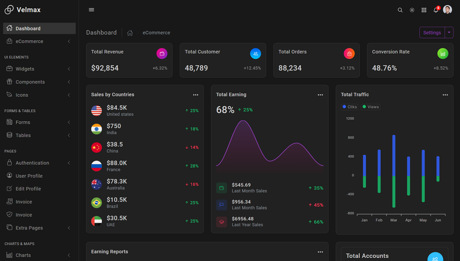This screenshot has height=261, width=460.
Task: Open notifications bell with badge
Action: click(x=436, y=10)
